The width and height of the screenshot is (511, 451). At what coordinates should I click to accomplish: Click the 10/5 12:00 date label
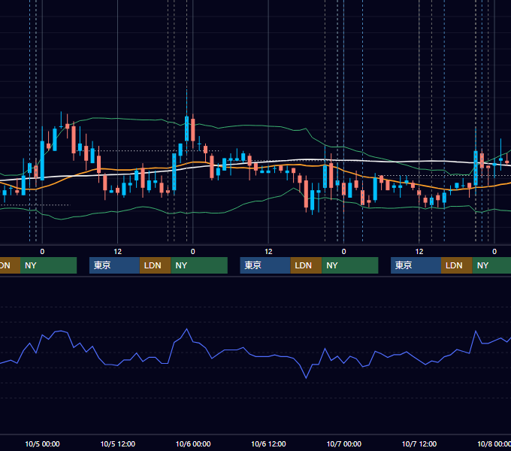tap(118, 443)
